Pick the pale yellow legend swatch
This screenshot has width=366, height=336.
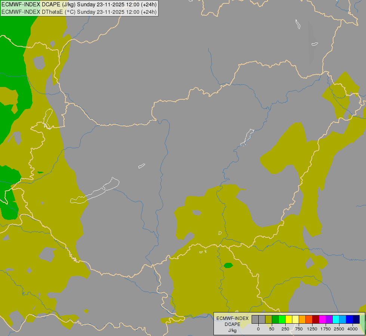[295, 319]
